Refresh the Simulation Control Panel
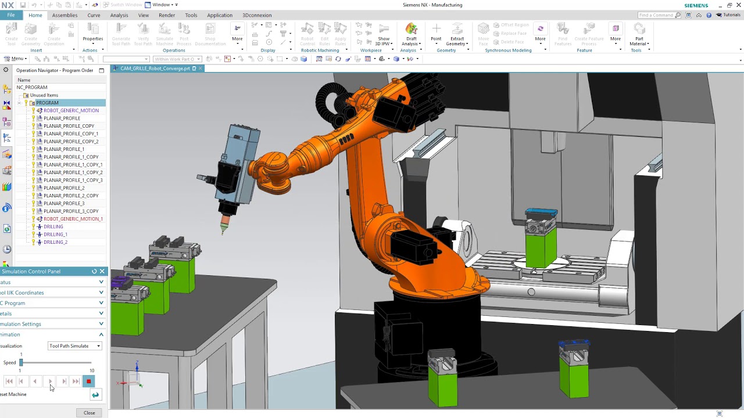 pyautogui.click(x=94, y=271)
